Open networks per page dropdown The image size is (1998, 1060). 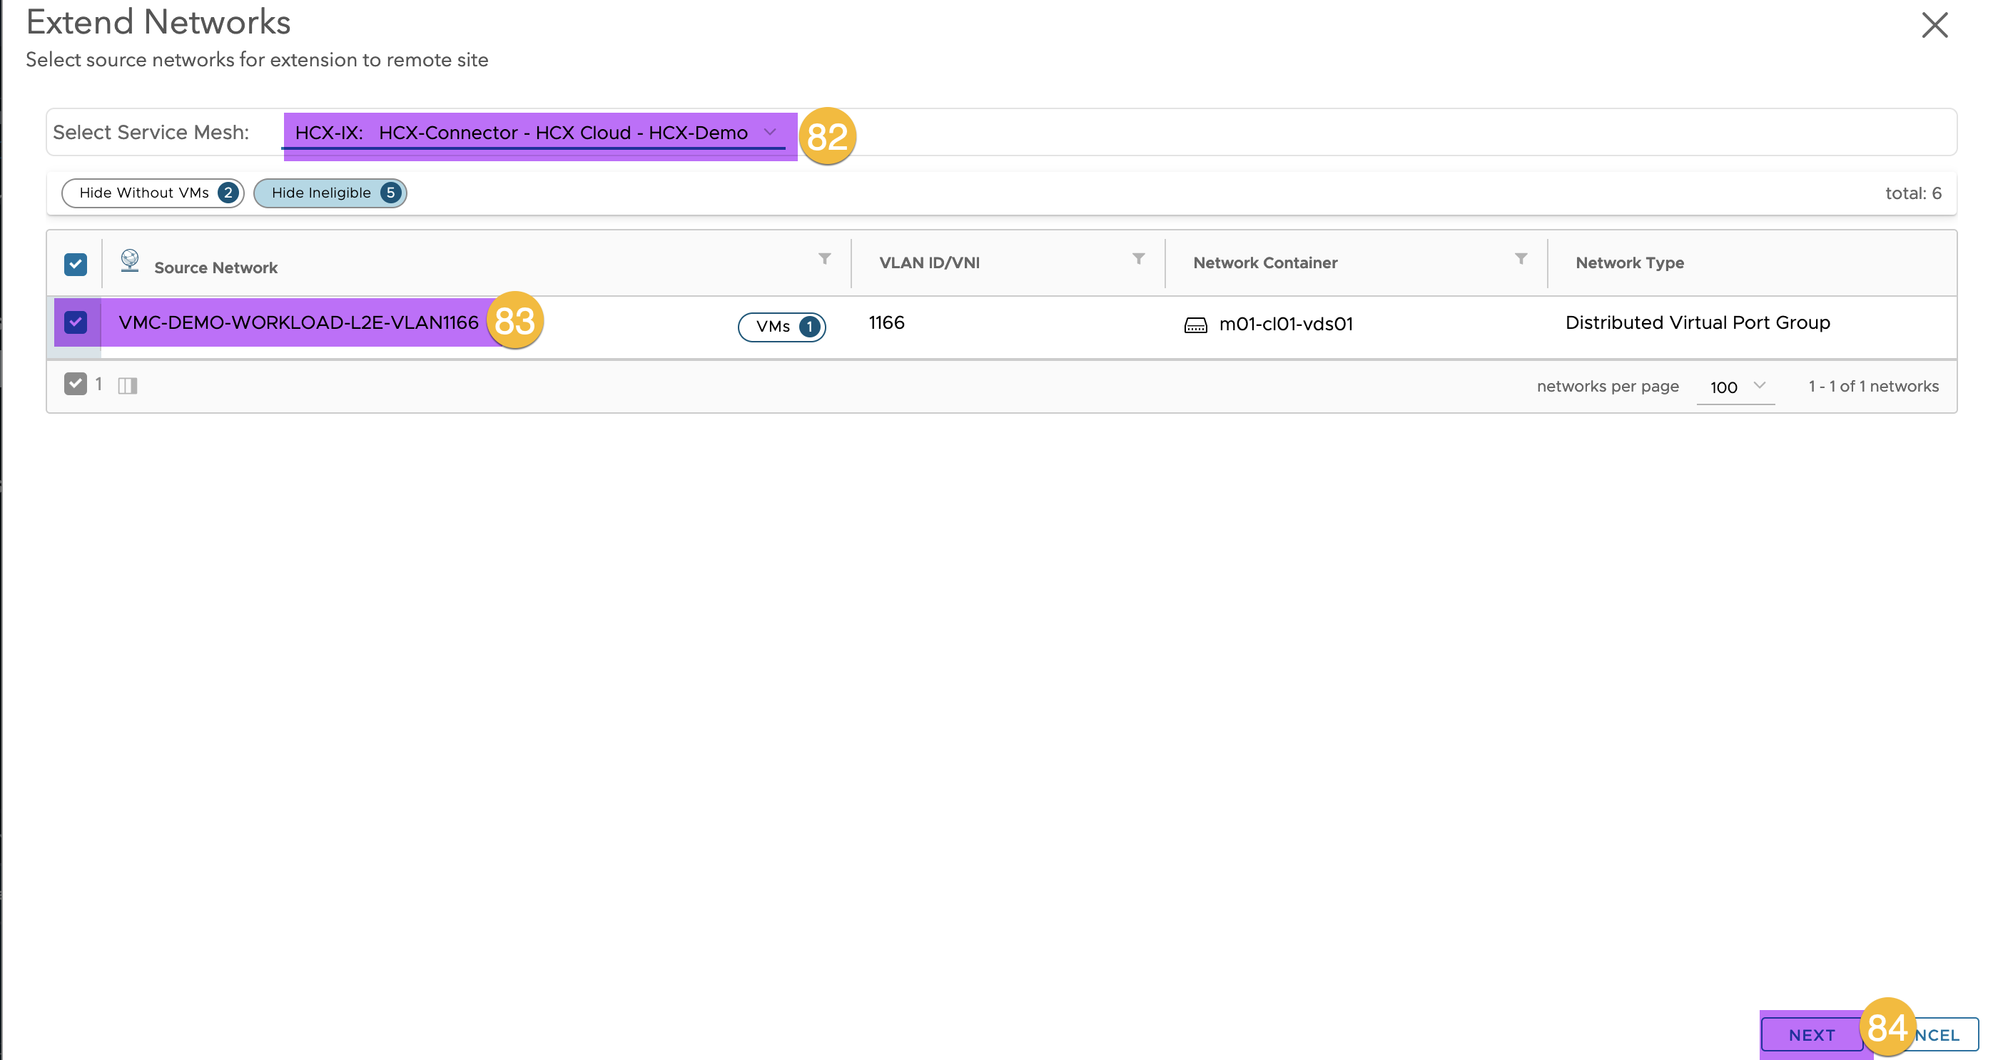click(x=1736, y=387)
